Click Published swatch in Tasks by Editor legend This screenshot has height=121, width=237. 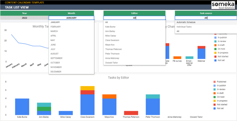pos(215,82)
